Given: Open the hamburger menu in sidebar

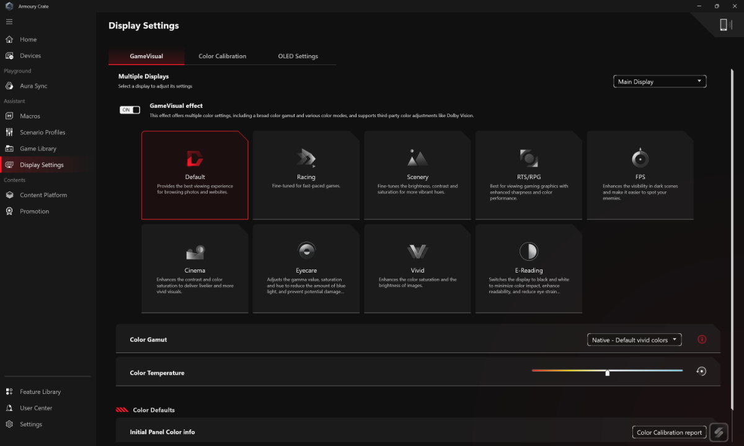Looking at the screenshot, I should (x=9, y=22).
